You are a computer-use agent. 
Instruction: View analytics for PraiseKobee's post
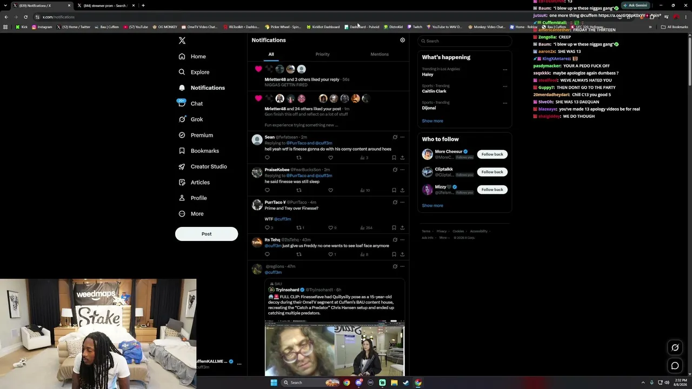[x=365, y=190]
